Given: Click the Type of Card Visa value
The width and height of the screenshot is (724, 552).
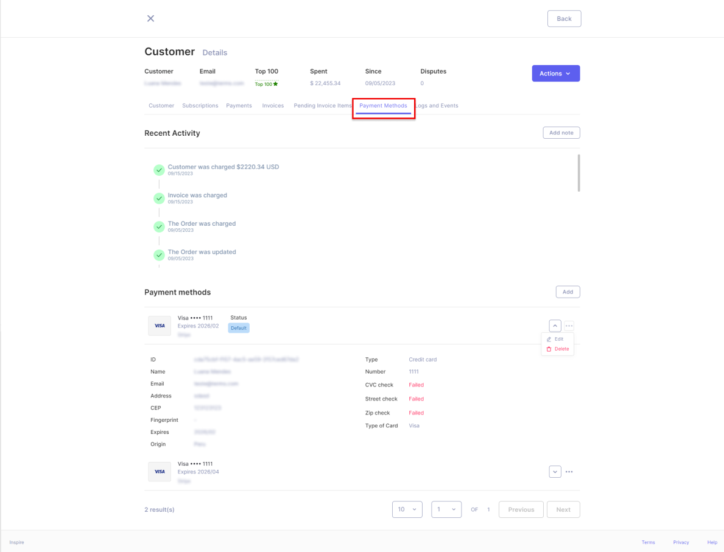Looking at the screenshot, I should 413,425.
